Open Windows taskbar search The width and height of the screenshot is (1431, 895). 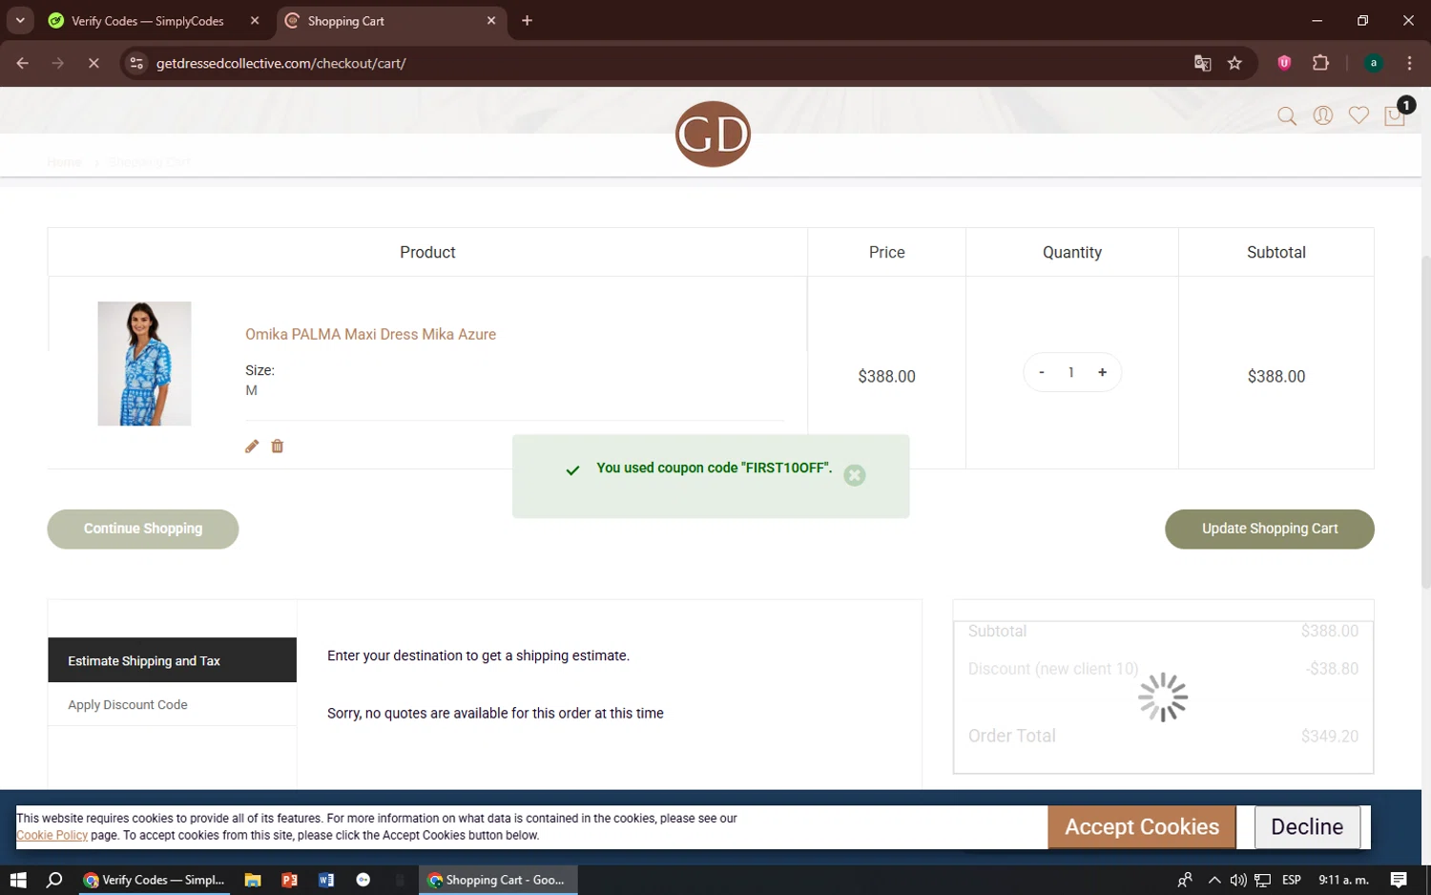[x=54, y=880]
